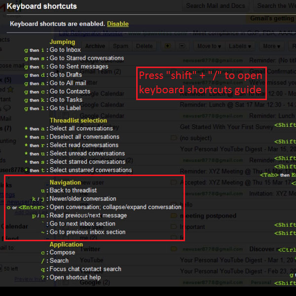Open the Google (2) conversation
296x296 pixels.
[95, 282]
